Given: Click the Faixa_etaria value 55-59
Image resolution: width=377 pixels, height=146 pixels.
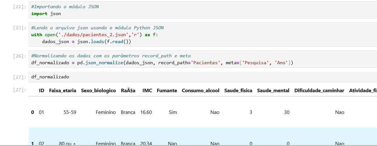Looking at the screenshot, I should click(x=70, y=112).
